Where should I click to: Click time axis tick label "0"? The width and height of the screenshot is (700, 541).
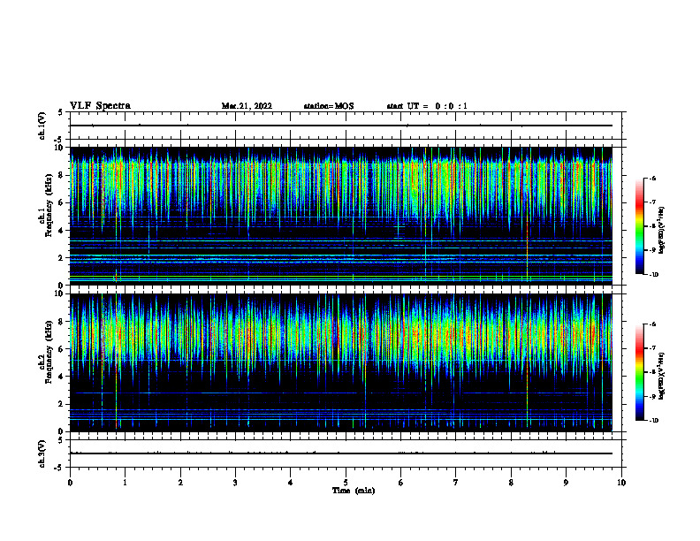click(x=70, y=483)
